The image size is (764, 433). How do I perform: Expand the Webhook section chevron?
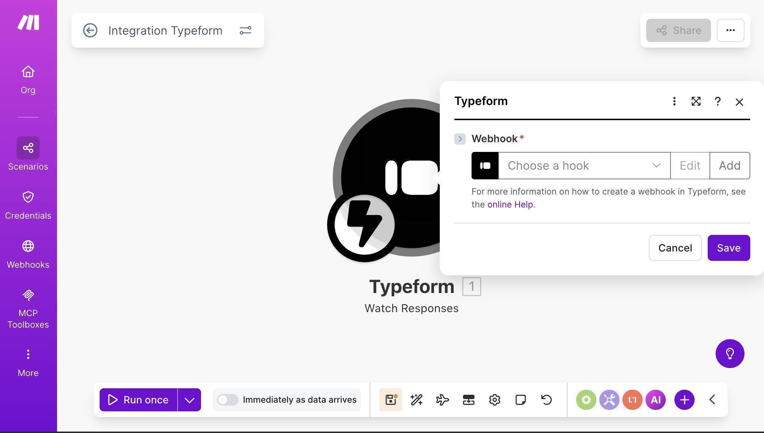[x=460, y=139]
